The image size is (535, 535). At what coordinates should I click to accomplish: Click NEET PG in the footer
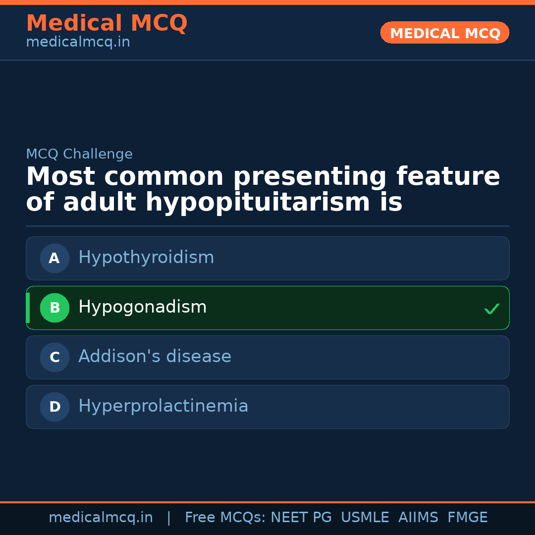coord(301,518)
